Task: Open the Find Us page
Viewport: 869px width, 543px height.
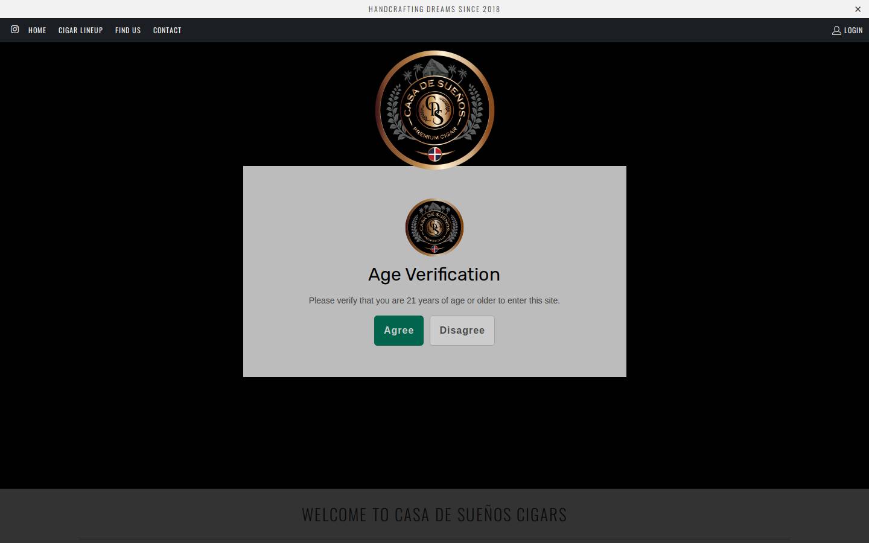Action: pos(128,30)
